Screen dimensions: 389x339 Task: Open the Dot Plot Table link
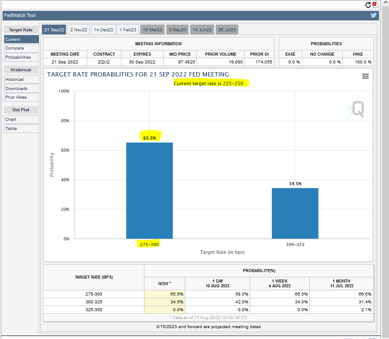(x=21, y=129)
